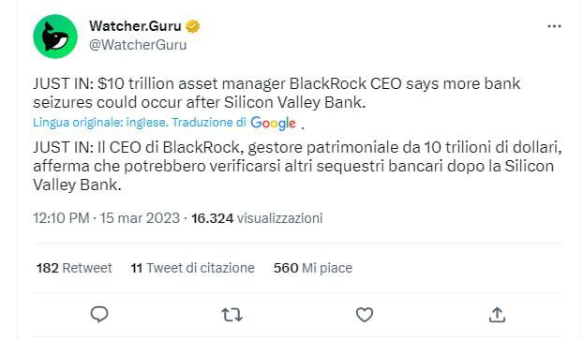Show the 560 Mi piace list
The height and width of the screenshot is (340, 583).
(x=313, y=268)
